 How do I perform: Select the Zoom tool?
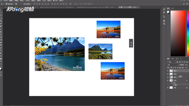coord(1,61)
